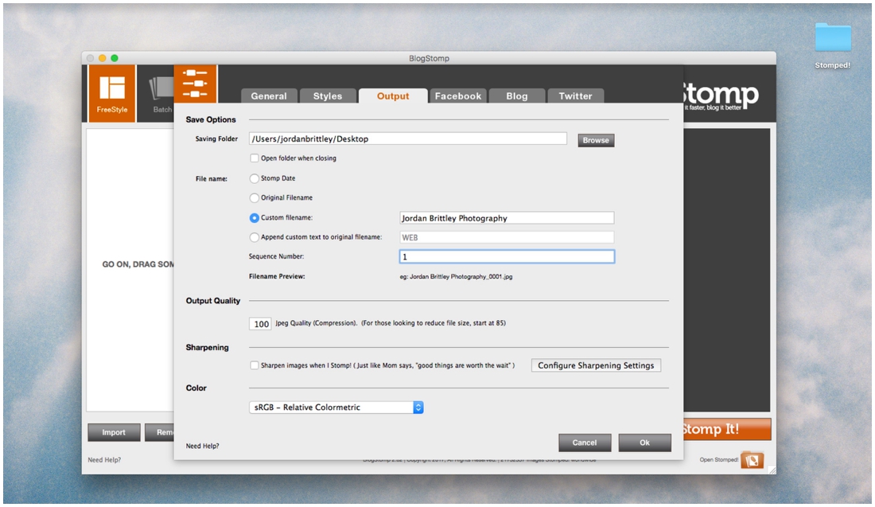The height and width of the screenshot is (507, 875).
Task: Cancel the settings dialog
Action: pos(585,443)
